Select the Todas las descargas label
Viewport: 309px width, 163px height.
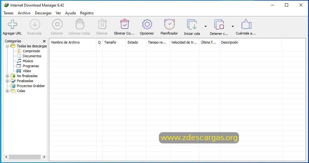32,46
